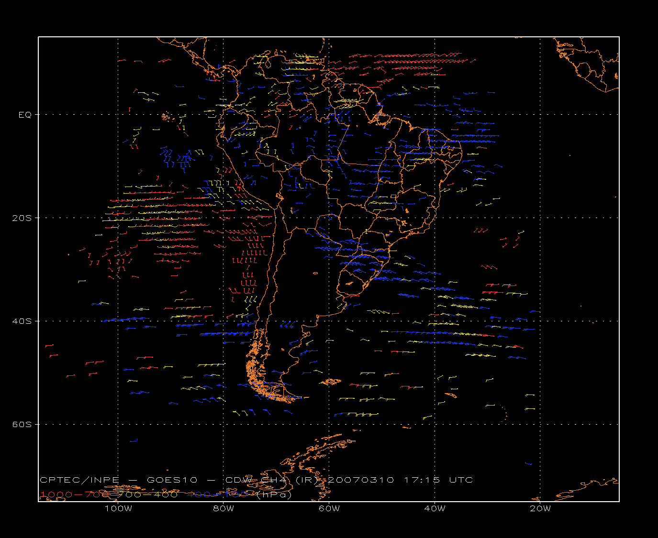This screenshot has height=538, width=658.
Task: Click the 20W longitude label
Action: 540,508
